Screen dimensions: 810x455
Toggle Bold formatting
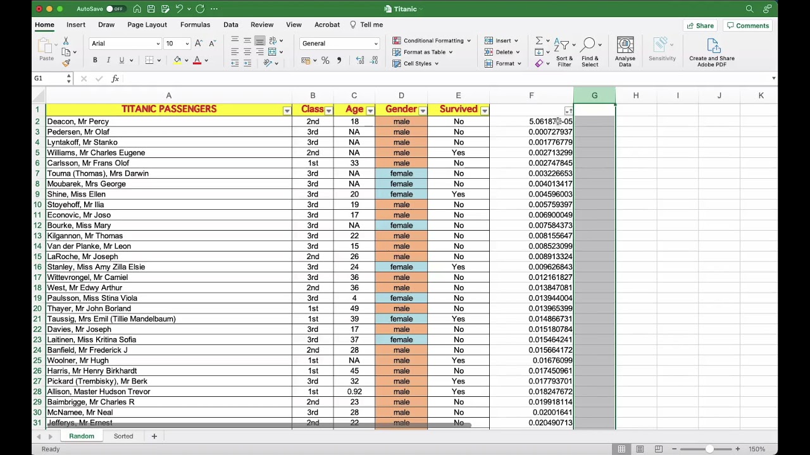coord(95,60)
